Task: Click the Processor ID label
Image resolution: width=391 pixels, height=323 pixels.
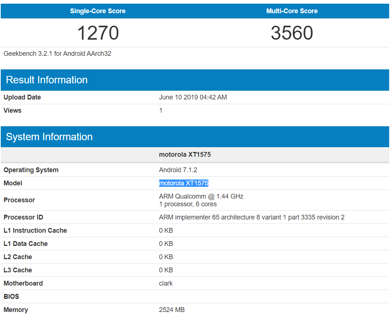Action: click(23, 217)
